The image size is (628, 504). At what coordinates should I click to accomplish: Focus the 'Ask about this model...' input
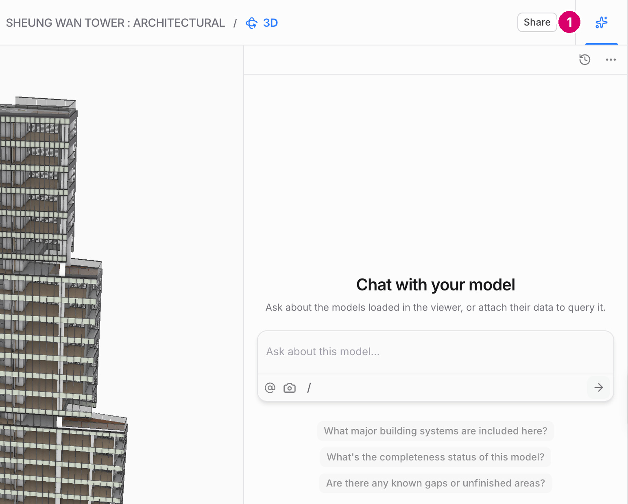436,352
